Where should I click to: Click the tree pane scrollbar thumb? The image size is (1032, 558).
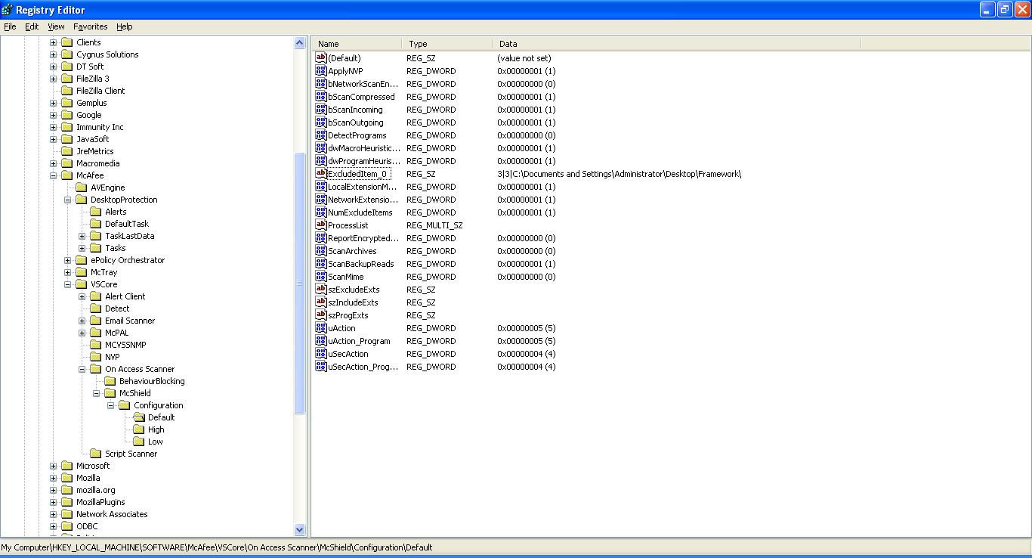[x=300, y=283]
